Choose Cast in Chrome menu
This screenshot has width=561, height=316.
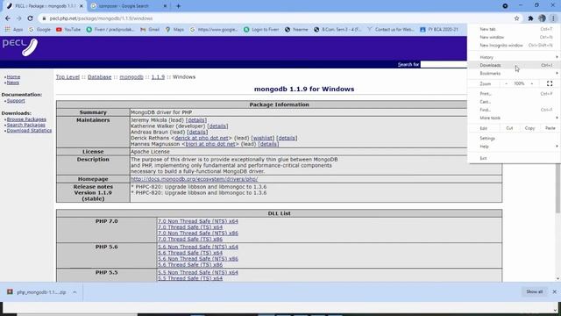tap(515, 102)
